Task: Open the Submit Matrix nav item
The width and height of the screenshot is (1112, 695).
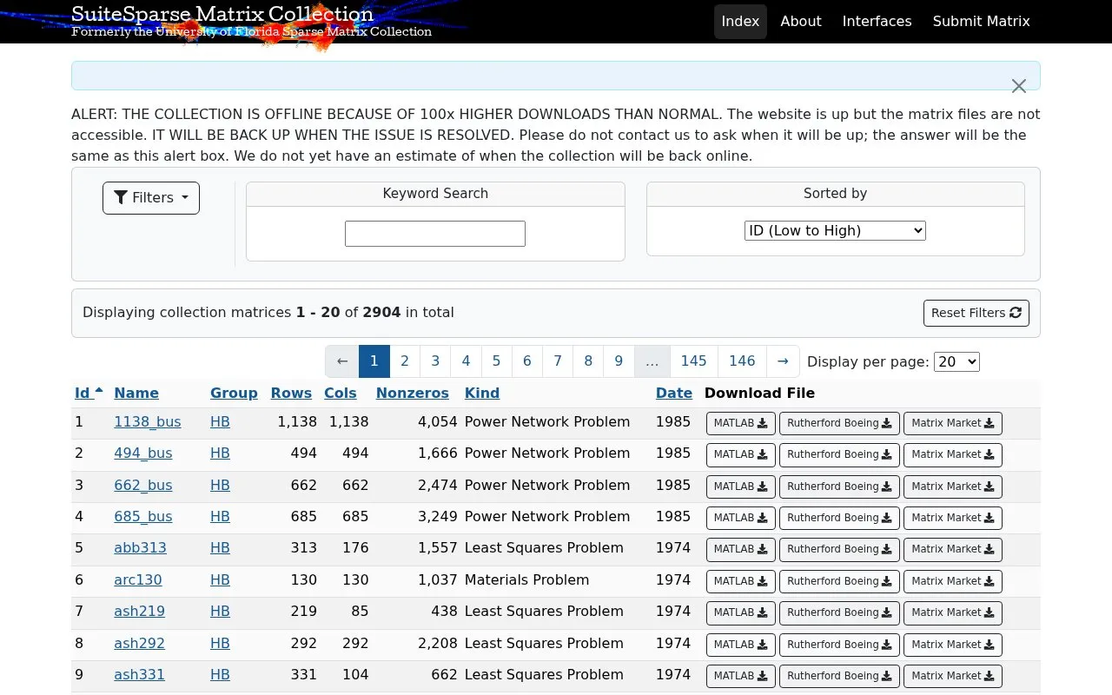Action: pos(982,22)
